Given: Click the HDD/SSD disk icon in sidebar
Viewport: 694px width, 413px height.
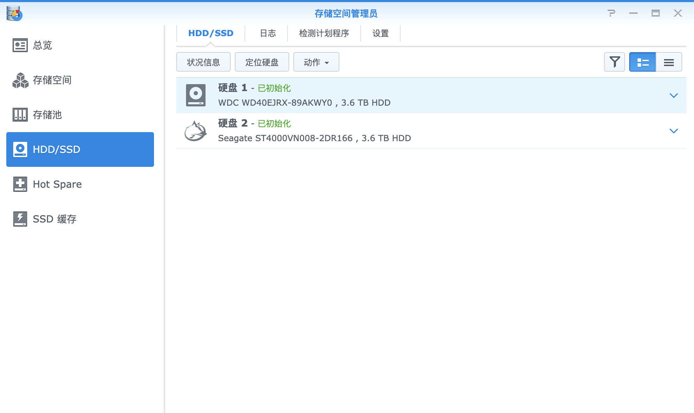Looking at the screenshot, I should (x=20, y=149).
